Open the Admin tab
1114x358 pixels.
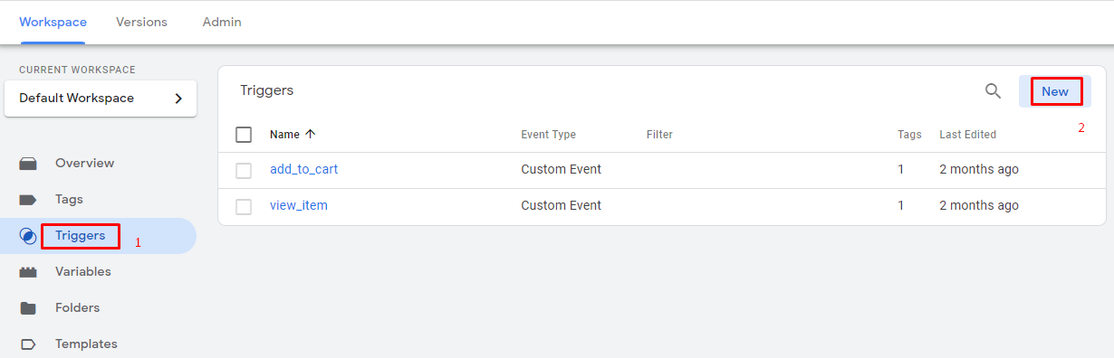click(x=222, y=22)
